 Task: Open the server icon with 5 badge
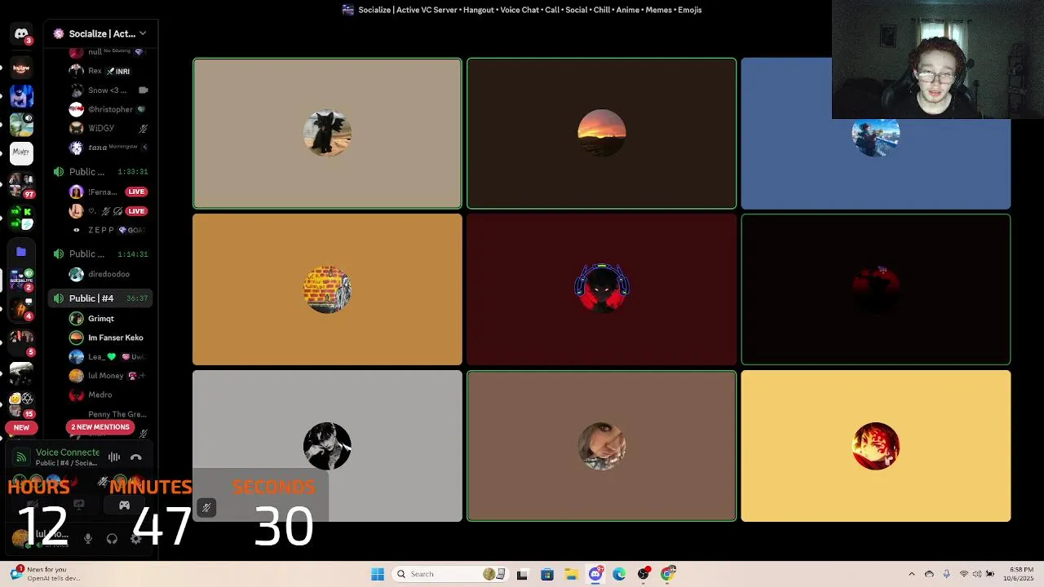[x=21, y=343]
